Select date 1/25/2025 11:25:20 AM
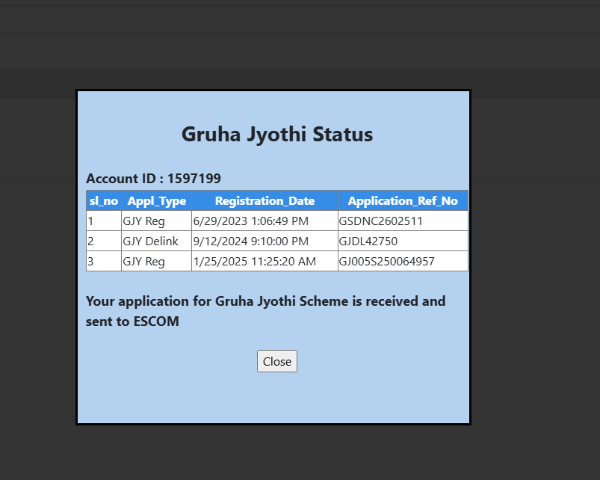 tap(255, 262)
